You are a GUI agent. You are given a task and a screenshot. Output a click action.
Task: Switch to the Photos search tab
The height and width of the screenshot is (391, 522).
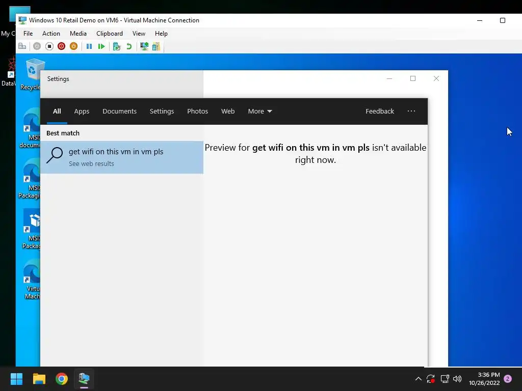coord(197,111)
